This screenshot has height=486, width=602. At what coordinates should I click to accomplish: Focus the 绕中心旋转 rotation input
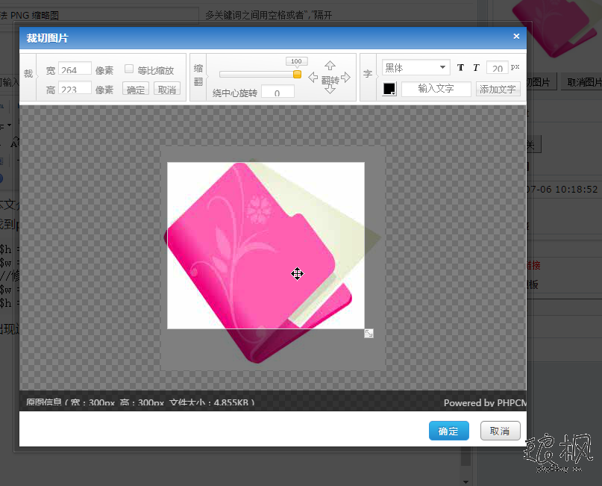click(x=278, y=93)
